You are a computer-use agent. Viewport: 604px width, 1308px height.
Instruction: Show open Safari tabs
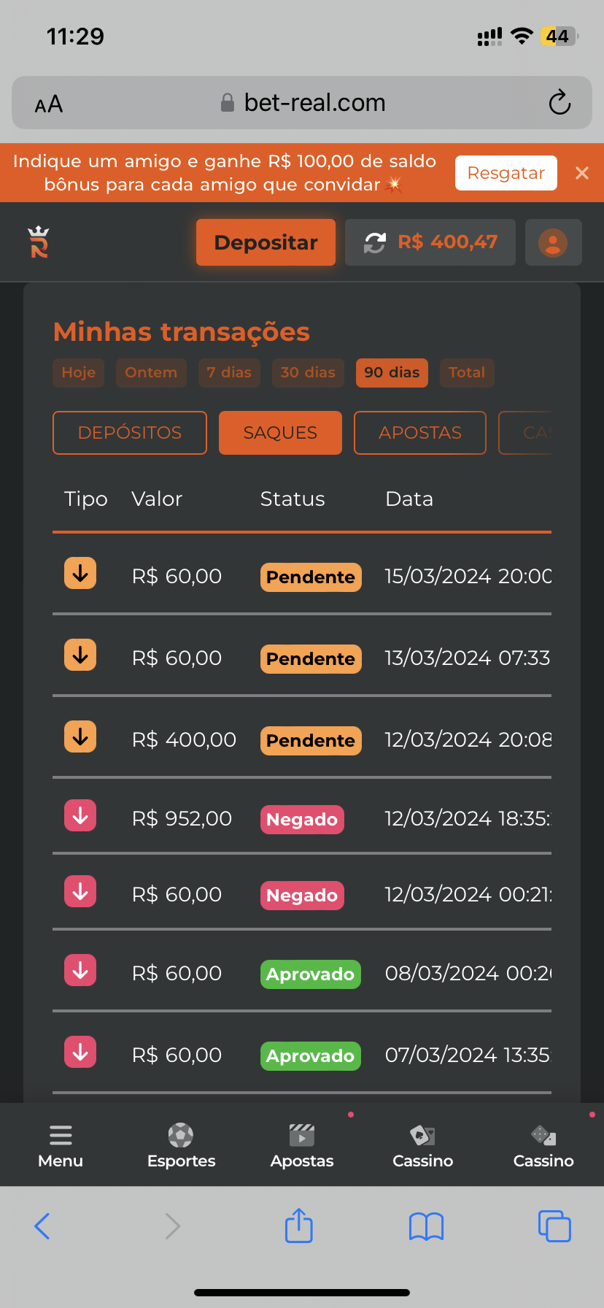(554, 1226)
